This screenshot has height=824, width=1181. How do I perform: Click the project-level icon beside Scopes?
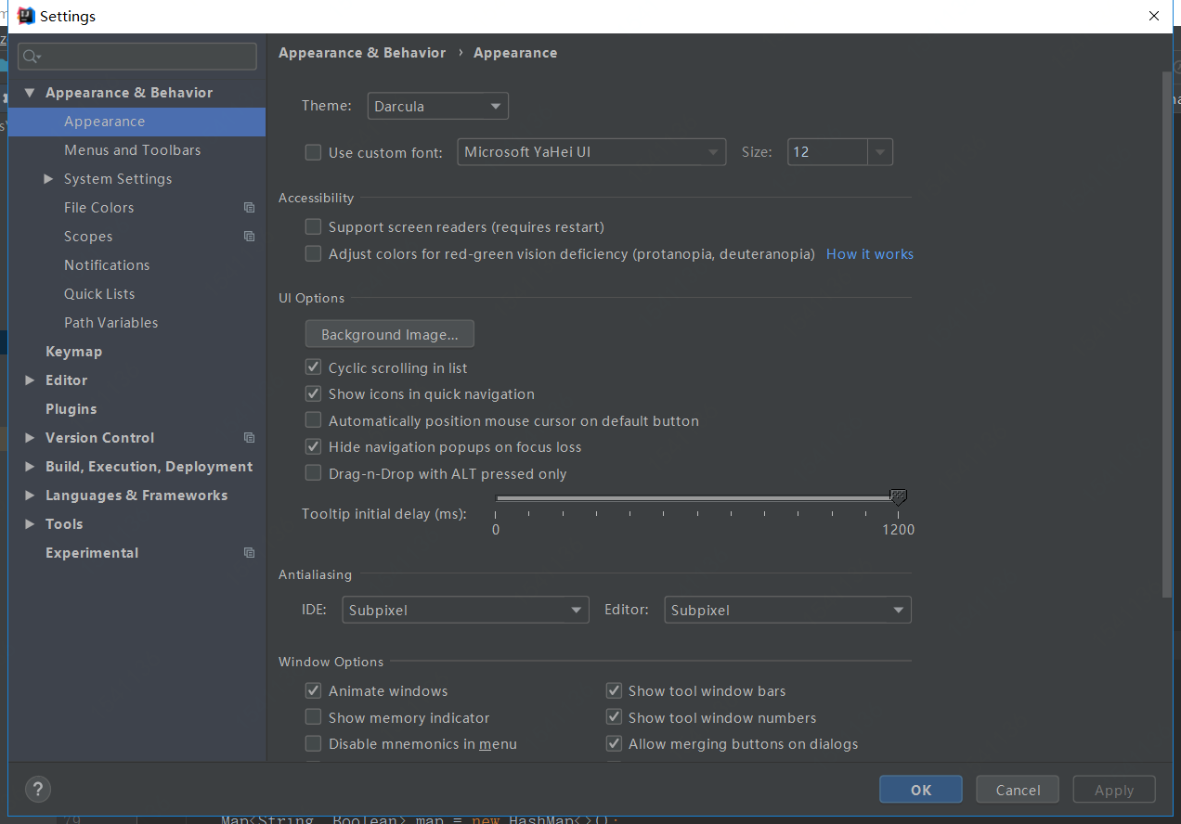249,237
